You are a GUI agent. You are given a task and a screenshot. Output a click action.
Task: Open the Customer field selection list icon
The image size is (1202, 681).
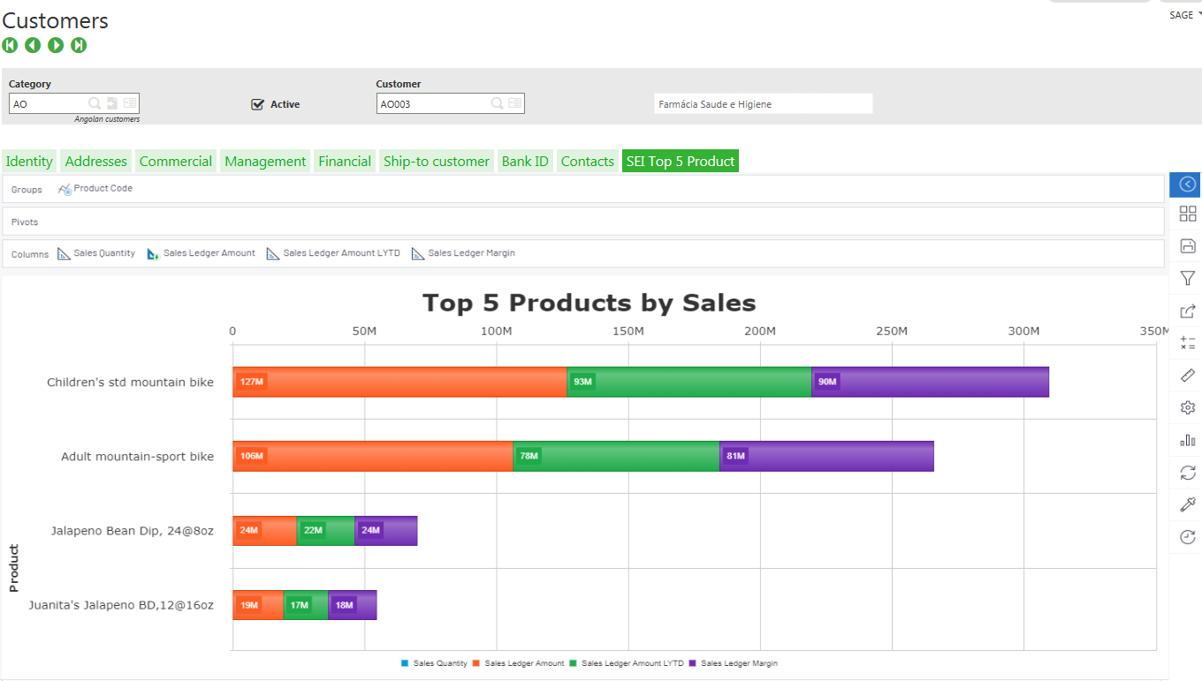point(515,103)
